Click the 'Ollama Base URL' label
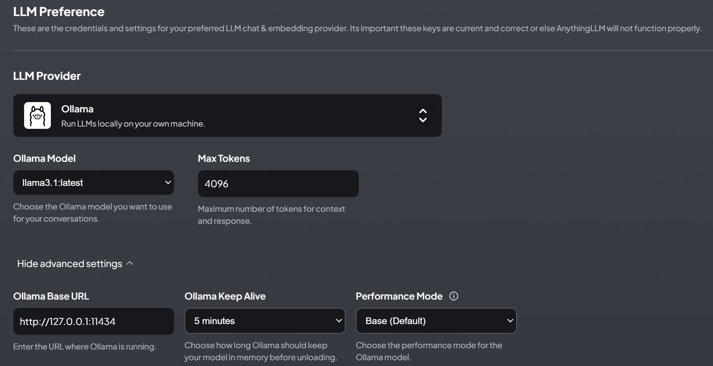This screenshot has width=713, height=366. coord(51,296)
